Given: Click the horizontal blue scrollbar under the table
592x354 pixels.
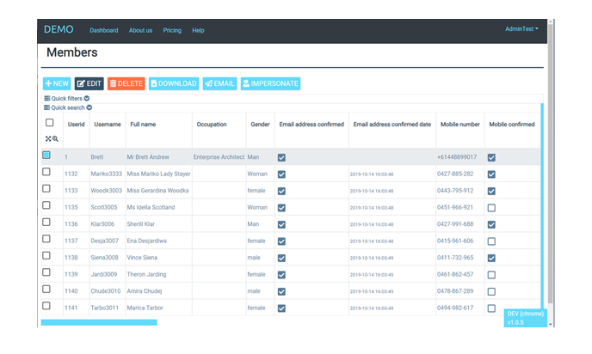Looking at the screenshot, I should [x=99, y=322].
